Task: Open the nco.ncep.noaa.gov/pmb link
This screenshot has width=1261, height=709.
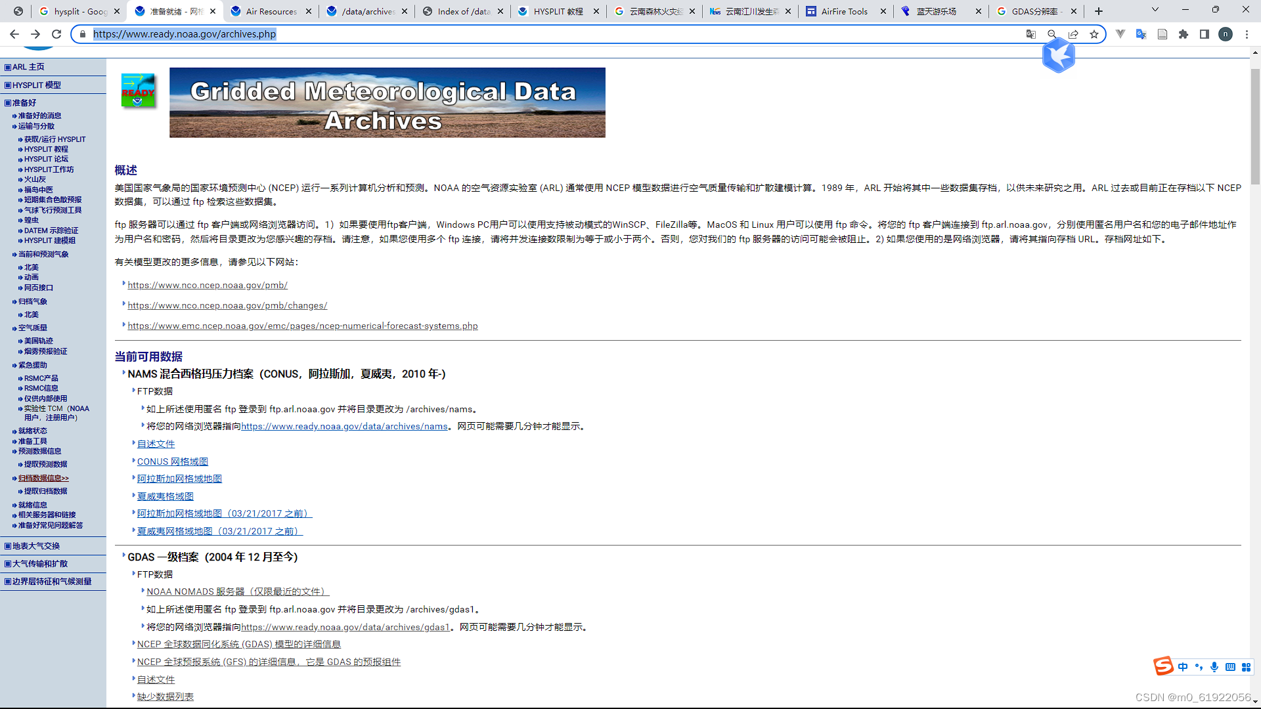Action: tap(207, 285)
